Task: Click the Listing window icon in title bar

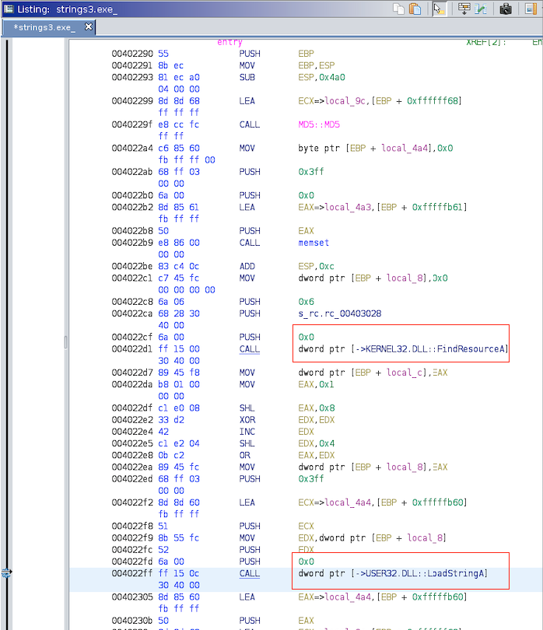Action: 9,9
